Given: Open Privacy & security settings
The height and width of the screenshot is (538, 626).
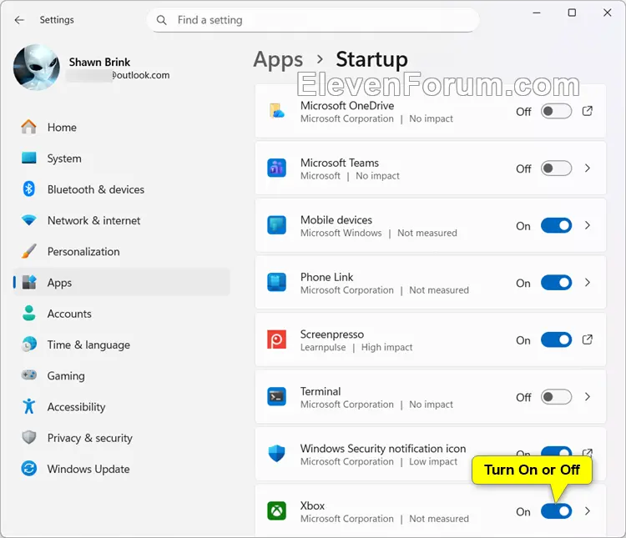Looking at the screenshot, I should tap(122, 438).
